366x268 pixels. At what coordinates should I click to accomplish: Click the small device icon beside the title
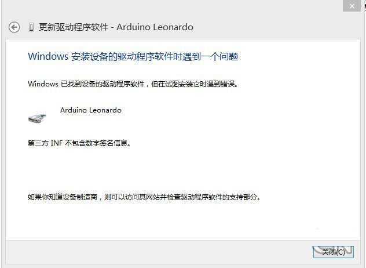pyautogui.click(x=31, y=27)
